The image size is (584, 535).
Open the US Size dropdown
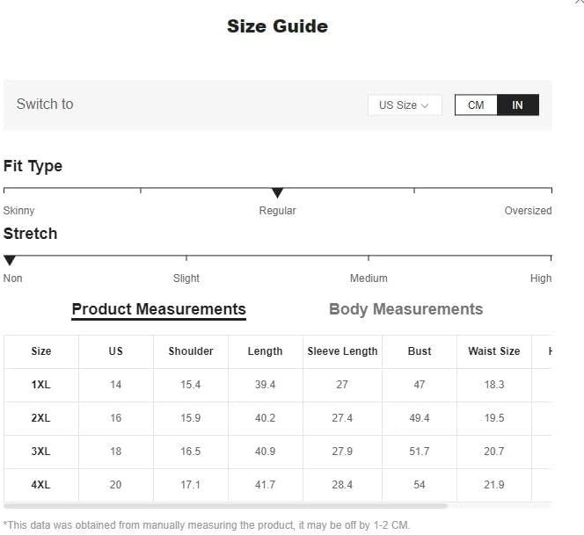click(405, 105)
